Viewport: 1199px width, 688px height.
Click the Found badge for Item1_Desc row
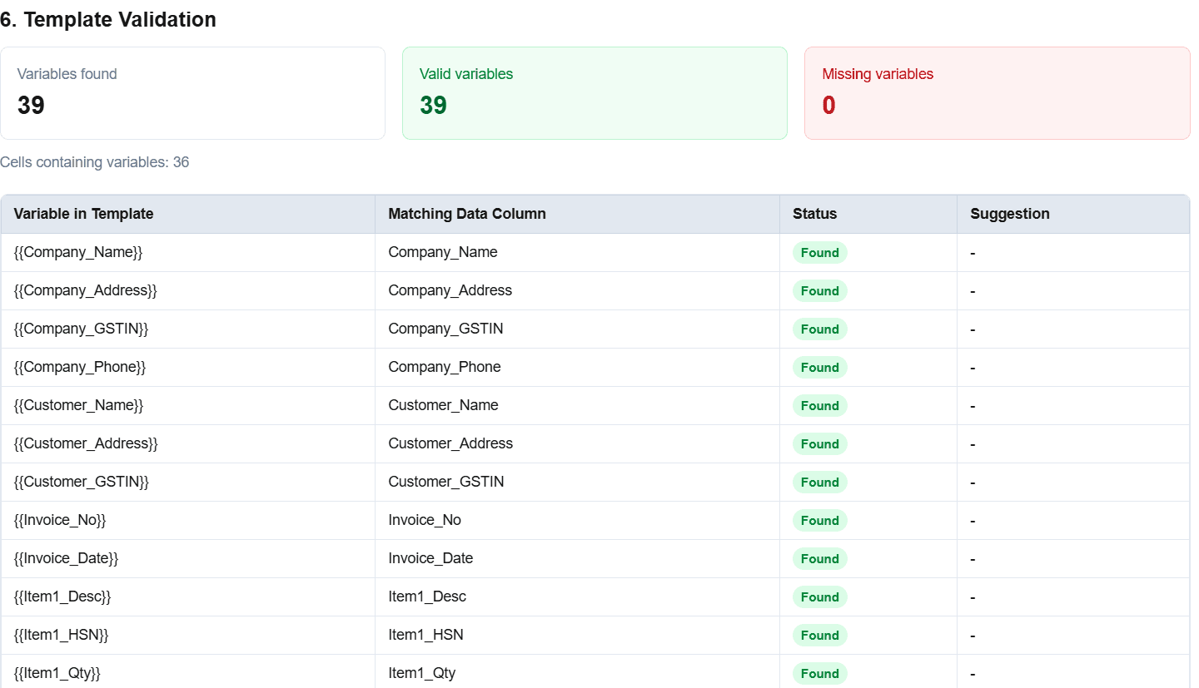pos(820,597)
